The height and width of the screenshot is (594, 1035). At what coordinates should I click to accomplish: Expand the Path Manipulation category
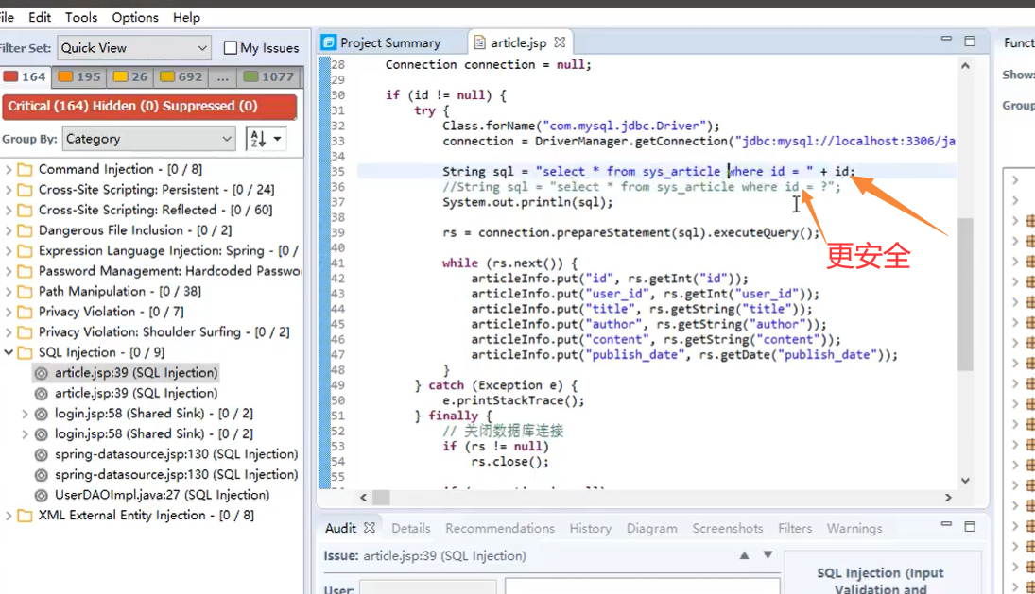pyautogui.click(x=9, y=292)
